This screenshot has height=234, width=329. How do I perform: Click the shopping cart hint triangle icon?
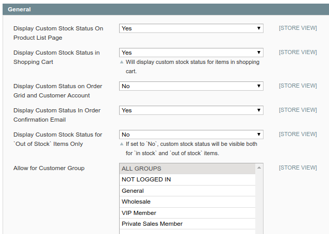click(122, 62)
